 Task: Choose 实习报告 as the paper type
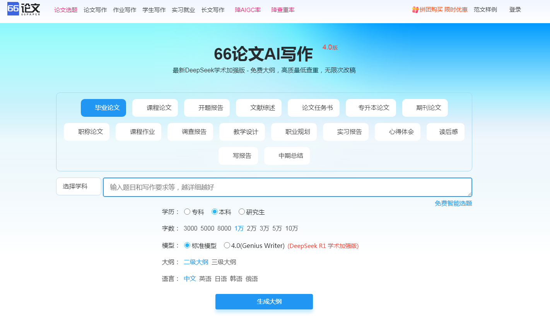coord(346,132)
